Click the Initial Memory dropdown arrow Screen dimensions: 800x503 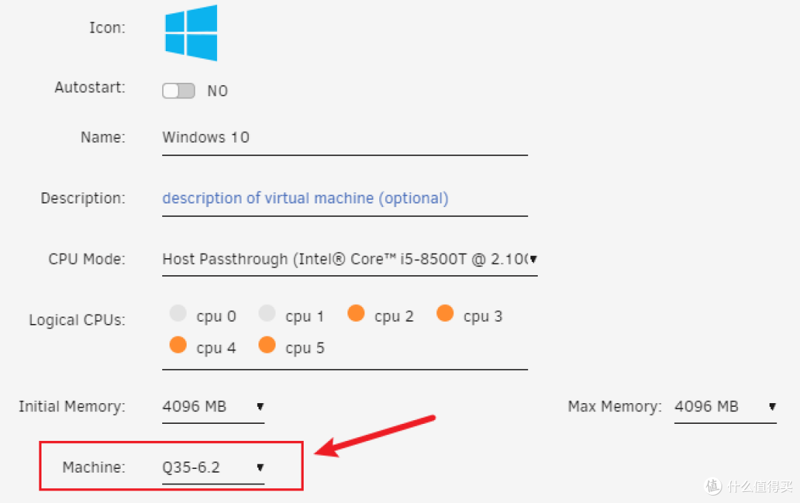(x=260, y=407)
